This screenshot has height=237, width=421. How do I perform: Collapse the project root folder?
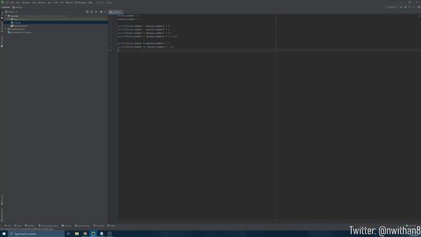pos(6,16)
